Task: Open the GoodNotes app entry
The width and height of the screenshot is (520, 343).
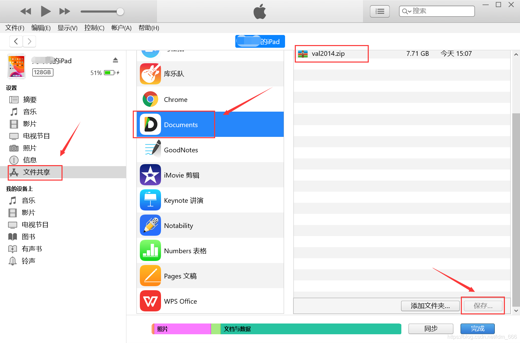Action: [181, 150]
